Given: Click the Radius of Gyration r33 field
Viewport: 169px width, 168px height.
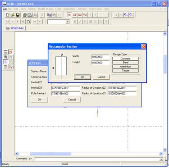Looking at the screenshot, I should click(x=122, y=94).
